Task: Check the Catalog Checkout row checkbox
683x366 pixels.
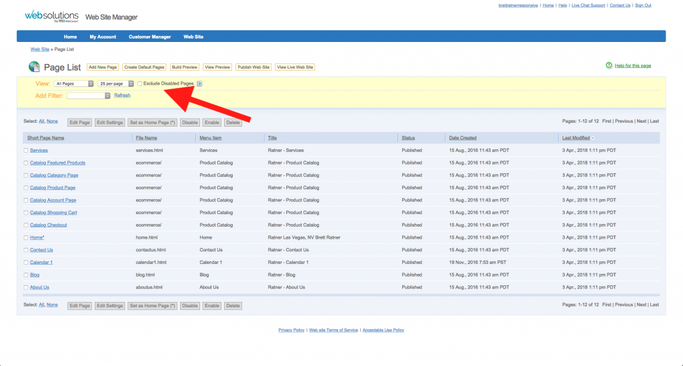Action: coord(26,225)
